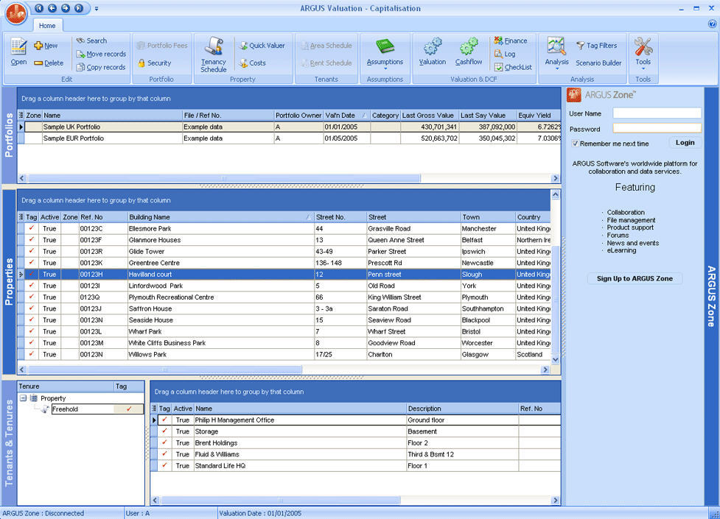Click the ARGUS application orb button
Screen dimensions: 720x519
click(x=16, y=13)
